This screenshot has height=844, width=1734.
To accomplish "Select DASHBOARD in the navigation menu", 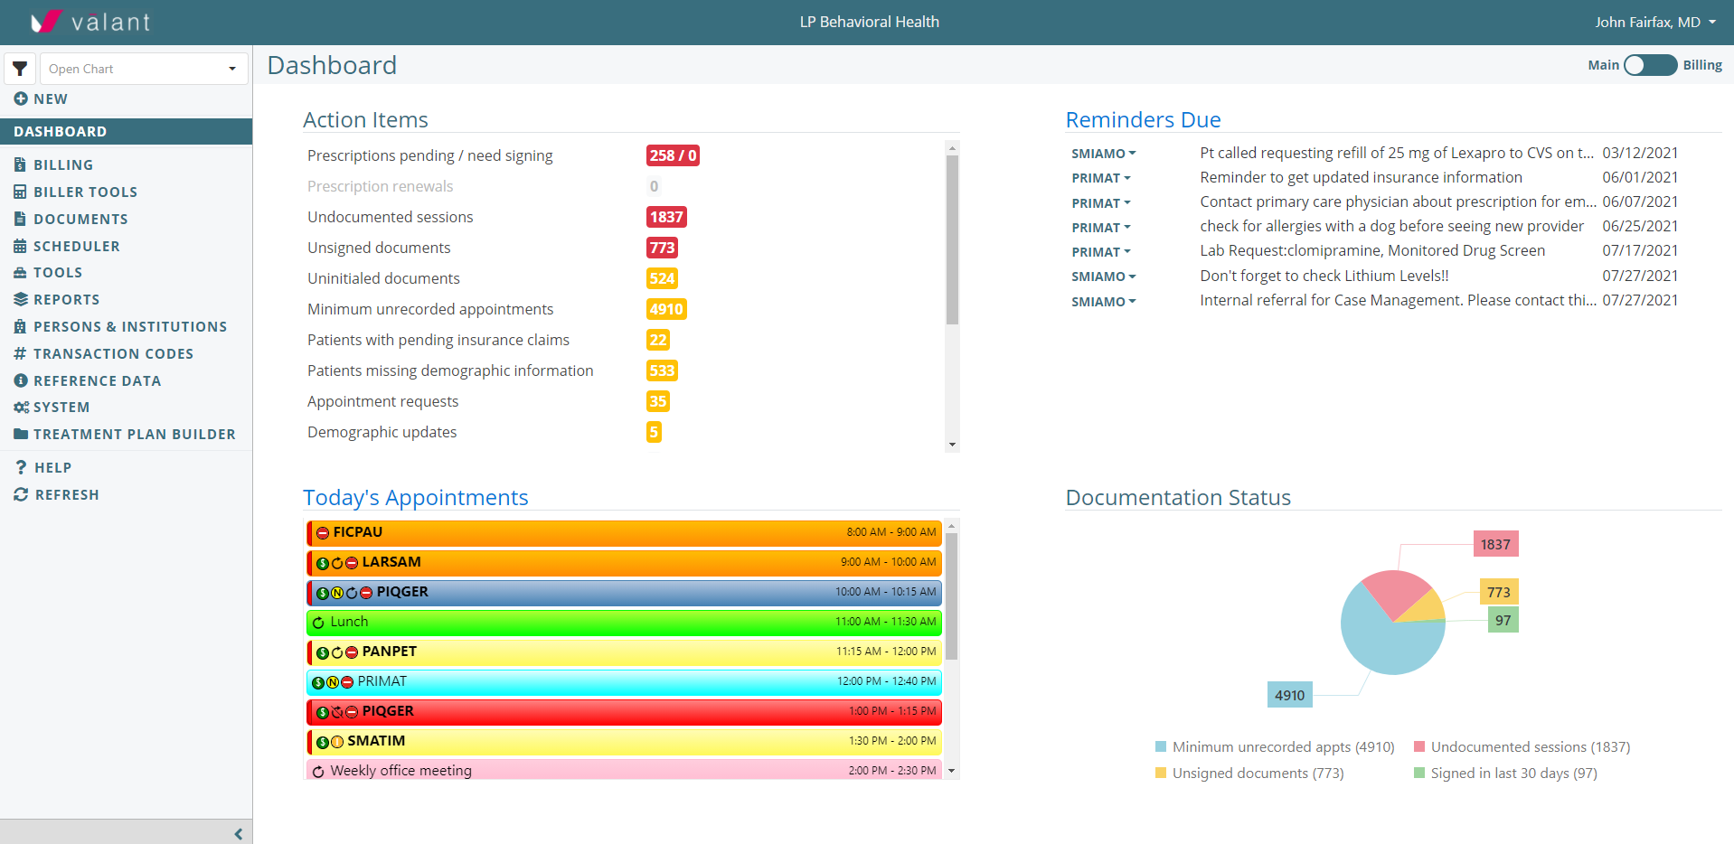I will pyautogui.click(x=60, y=131).
